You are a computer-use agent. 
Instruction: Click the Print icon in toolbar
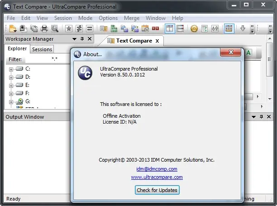click(44, 29)
